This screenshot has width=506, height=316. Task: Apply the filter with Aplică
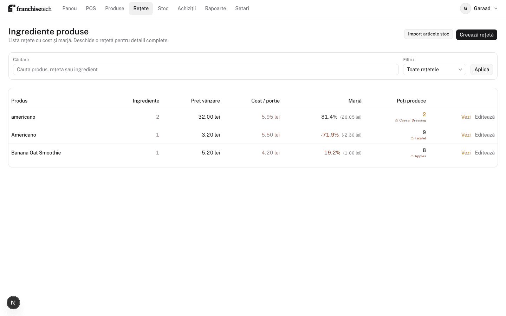click(482, 70)
